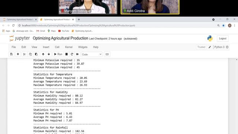238x134 pixels.
Task: Open the File menu
Action: (14, 47)
